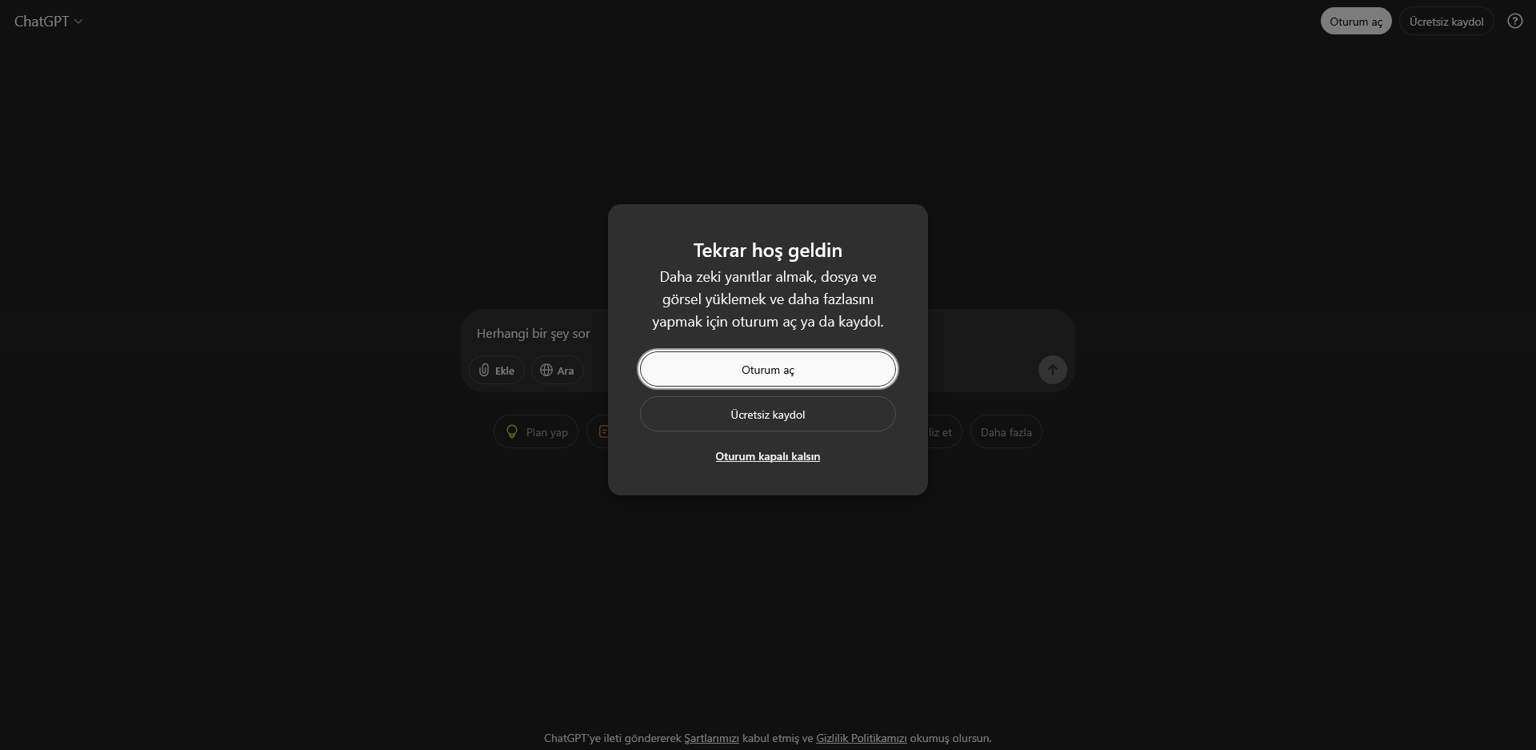Click Oturum aç in the top bar
This screenshot has height=750, width=1536.
[1356, 22]
